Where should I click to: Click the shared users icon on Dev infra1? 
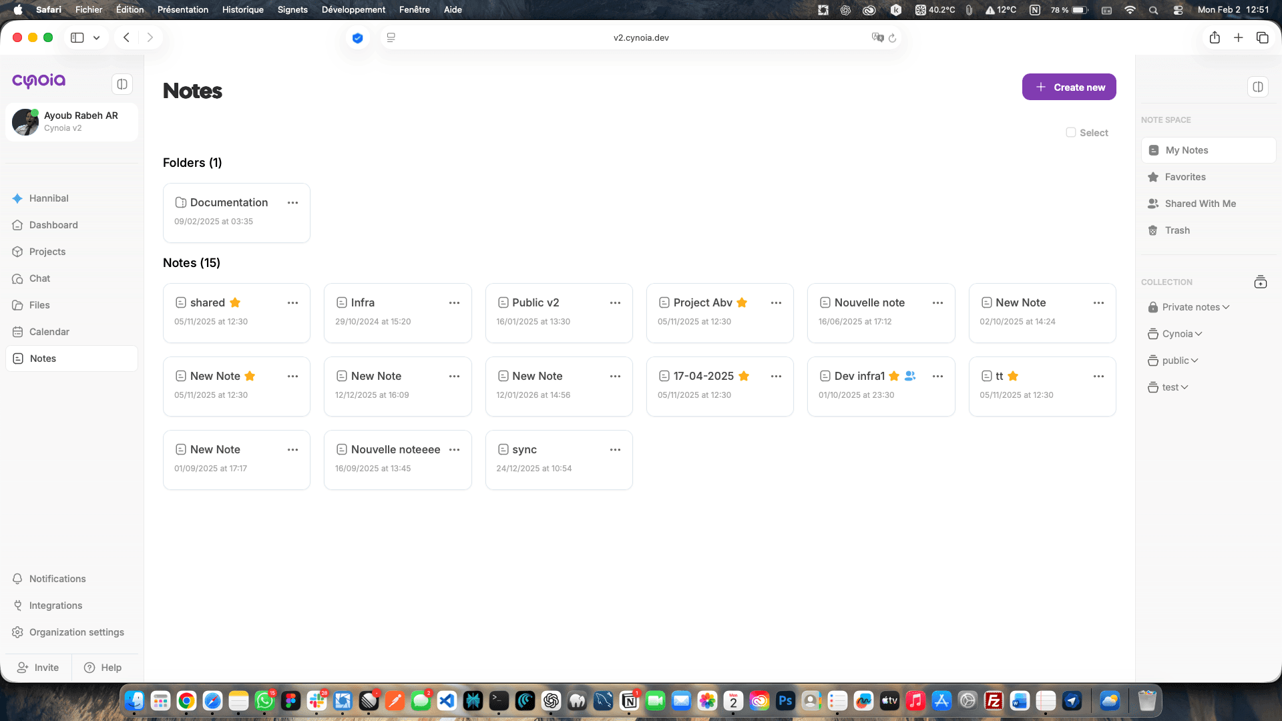point(910,376)
